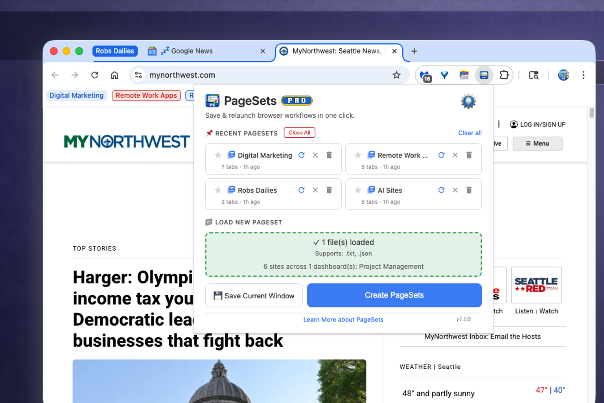Click Listen under Seattle Red

click(524, 311)
